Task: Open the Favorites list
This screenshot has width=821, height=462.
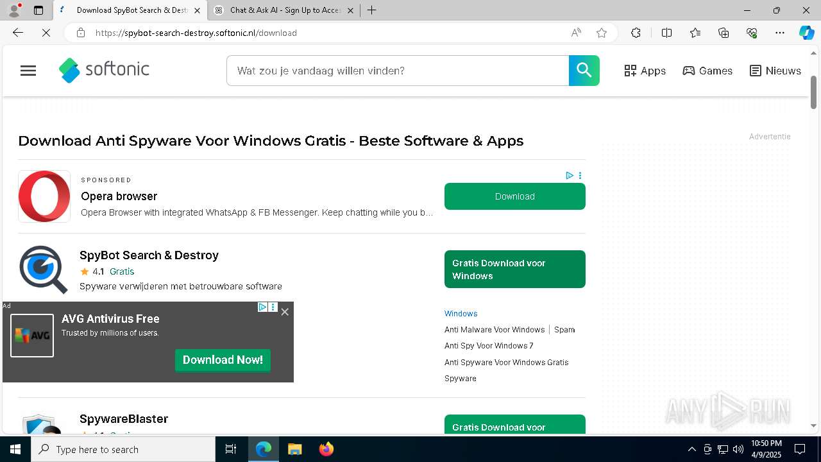Action: point(695,33)
